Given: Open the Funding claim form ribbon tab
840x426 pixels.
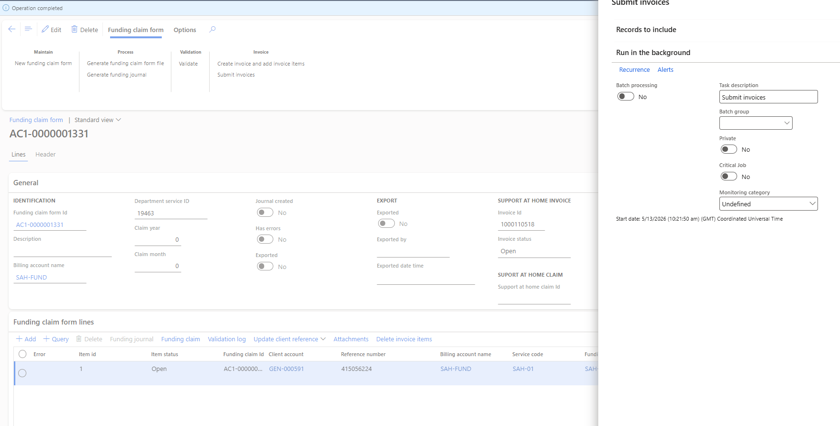Looking at the screenshot, I should [135, 30].
